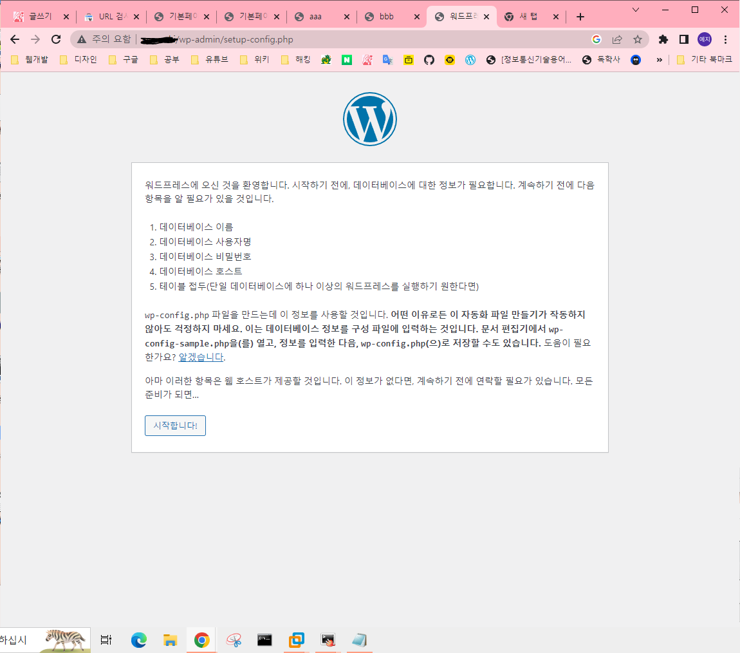Click the '주의 요함' security warning icon
Viewport: 740px width, 653px height.
pos(82,39)
